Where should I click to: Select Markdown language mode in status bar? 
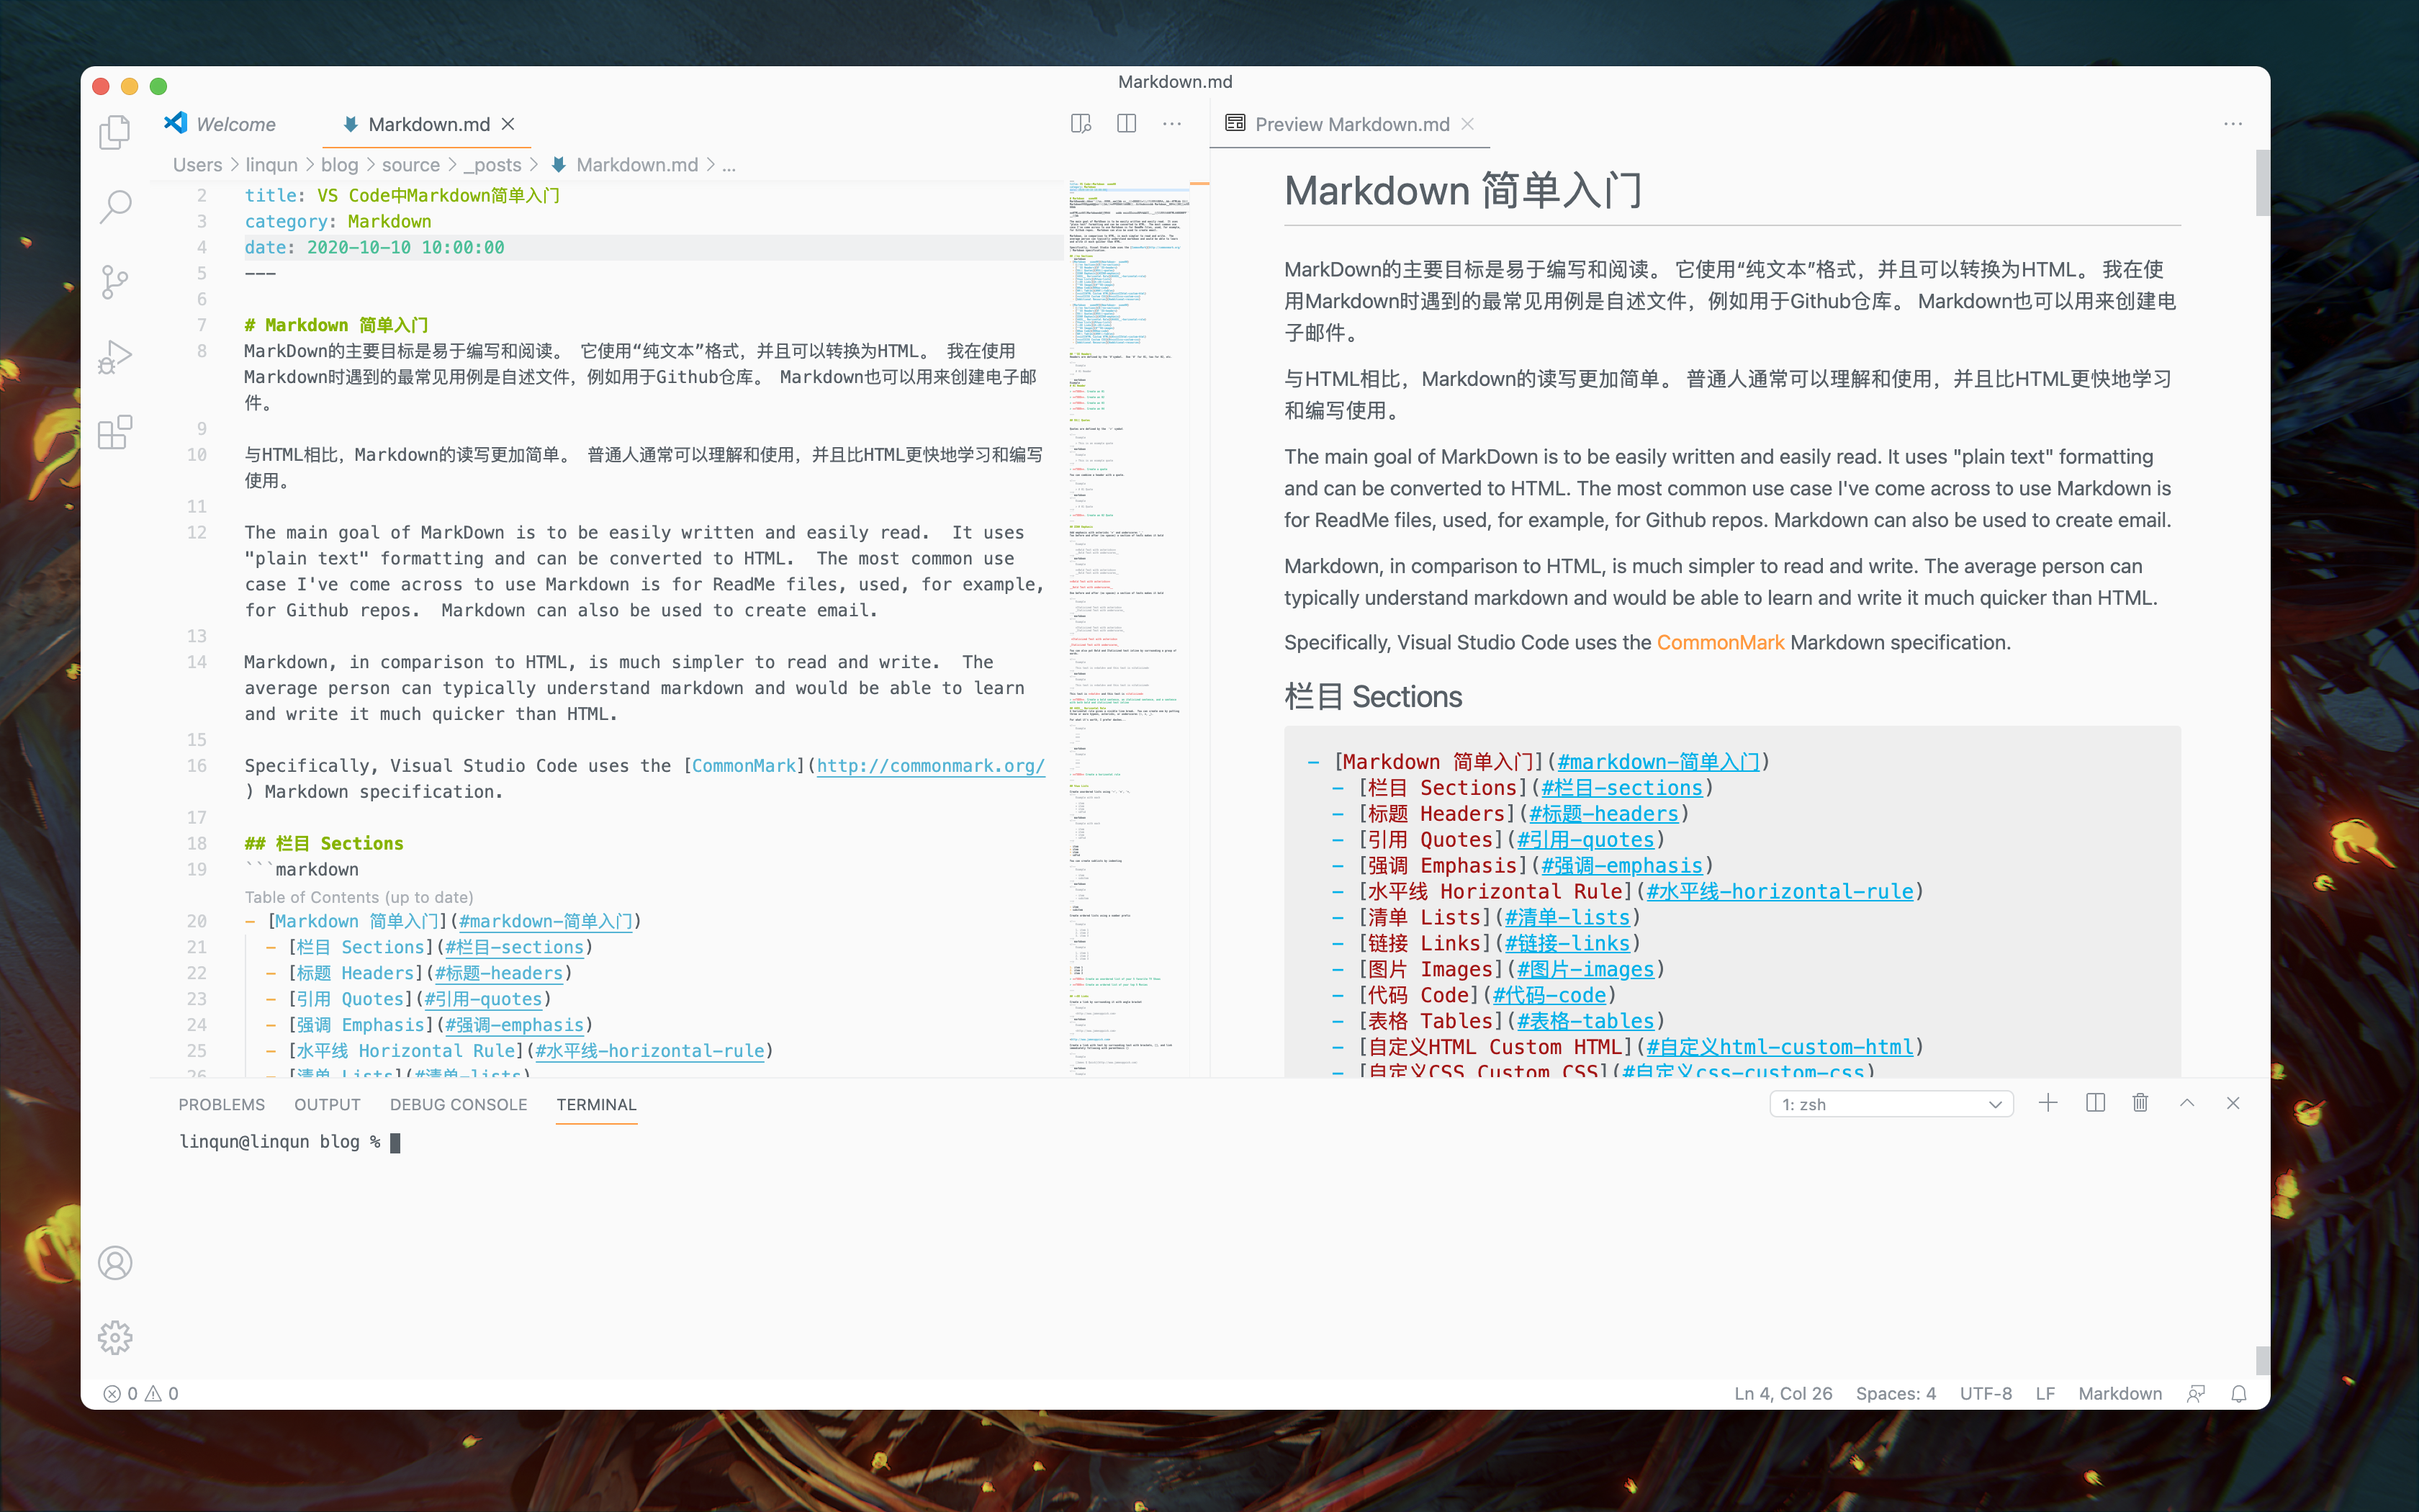(2120, 1394)
